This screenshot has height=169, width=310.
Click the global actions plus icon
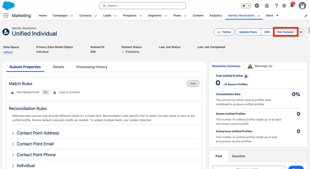coord(257,6)
